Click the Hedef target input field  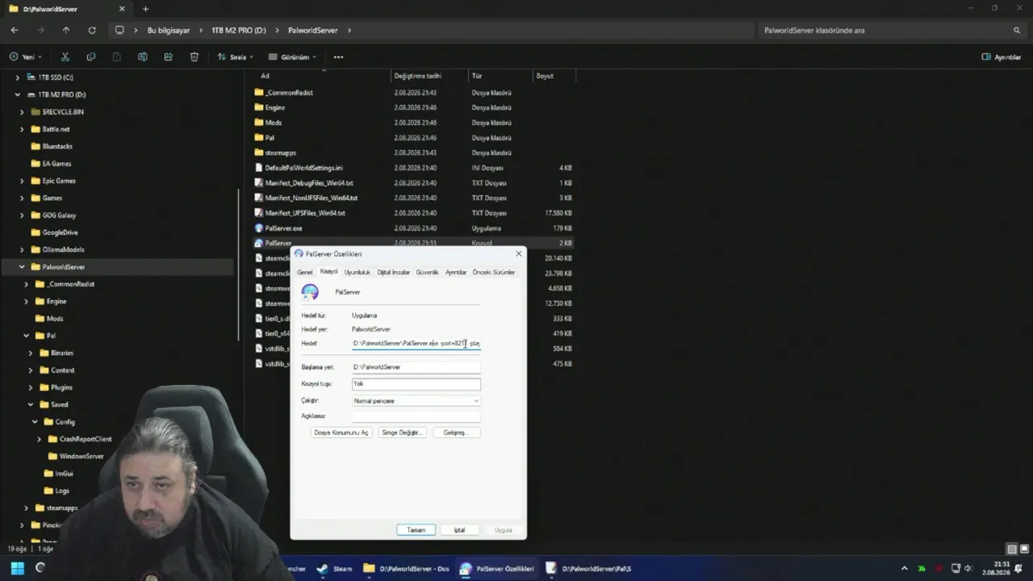(416, 344)
